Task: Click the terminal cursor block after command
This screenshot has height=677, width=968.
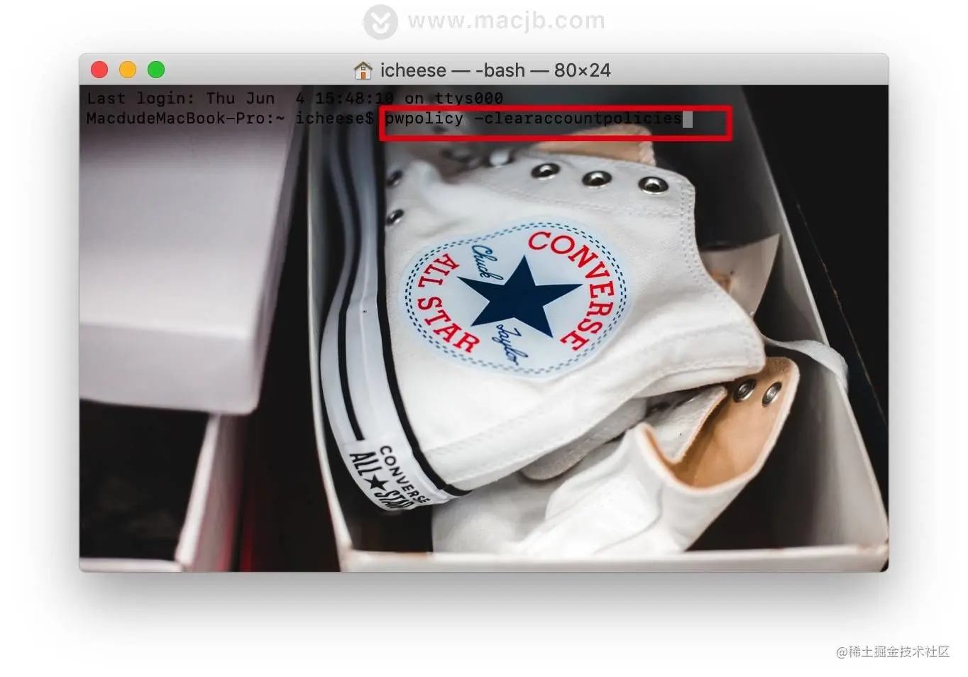Action: point(688,119)
